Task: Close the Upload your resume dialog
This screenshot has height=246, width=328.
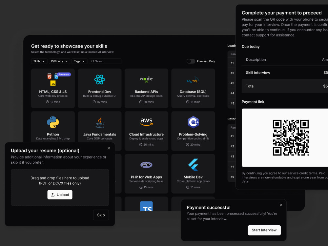Action: (109, 148)
